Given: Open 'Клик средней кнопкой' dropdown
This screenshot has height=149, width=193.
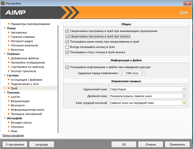Looking at the screenshot, I should [148, 103].
